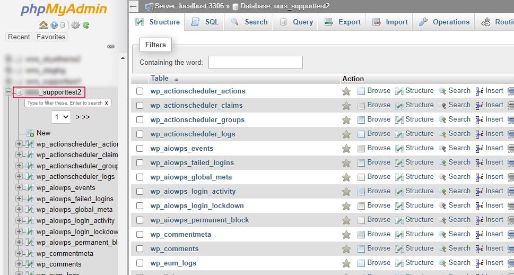Image resolution: width=514 pixels, height=275 pixels.
Task: Open the Search tab
Action: [249, 22]
